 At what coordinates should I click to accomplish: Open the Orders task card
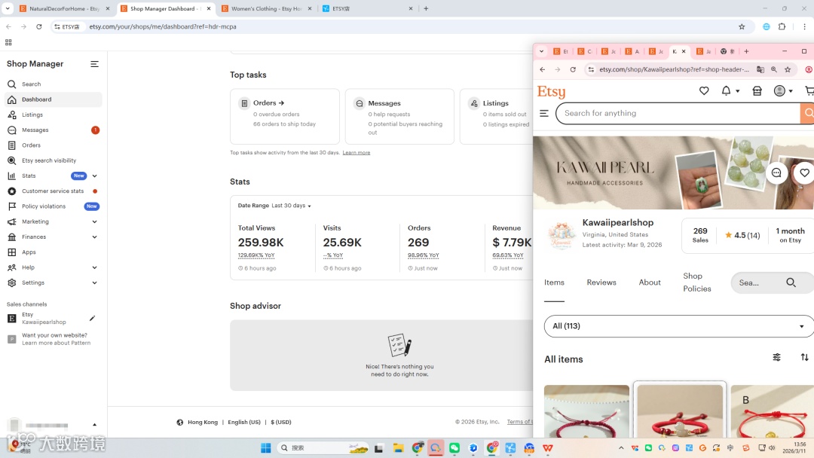pos(284,116)
